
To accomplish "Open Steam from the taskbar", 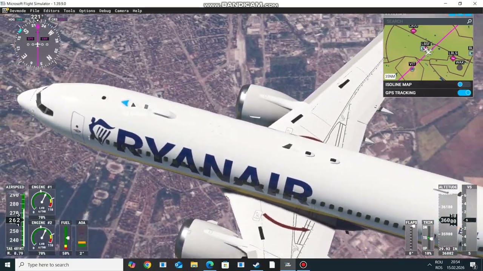I will click(x=256, y=265).
